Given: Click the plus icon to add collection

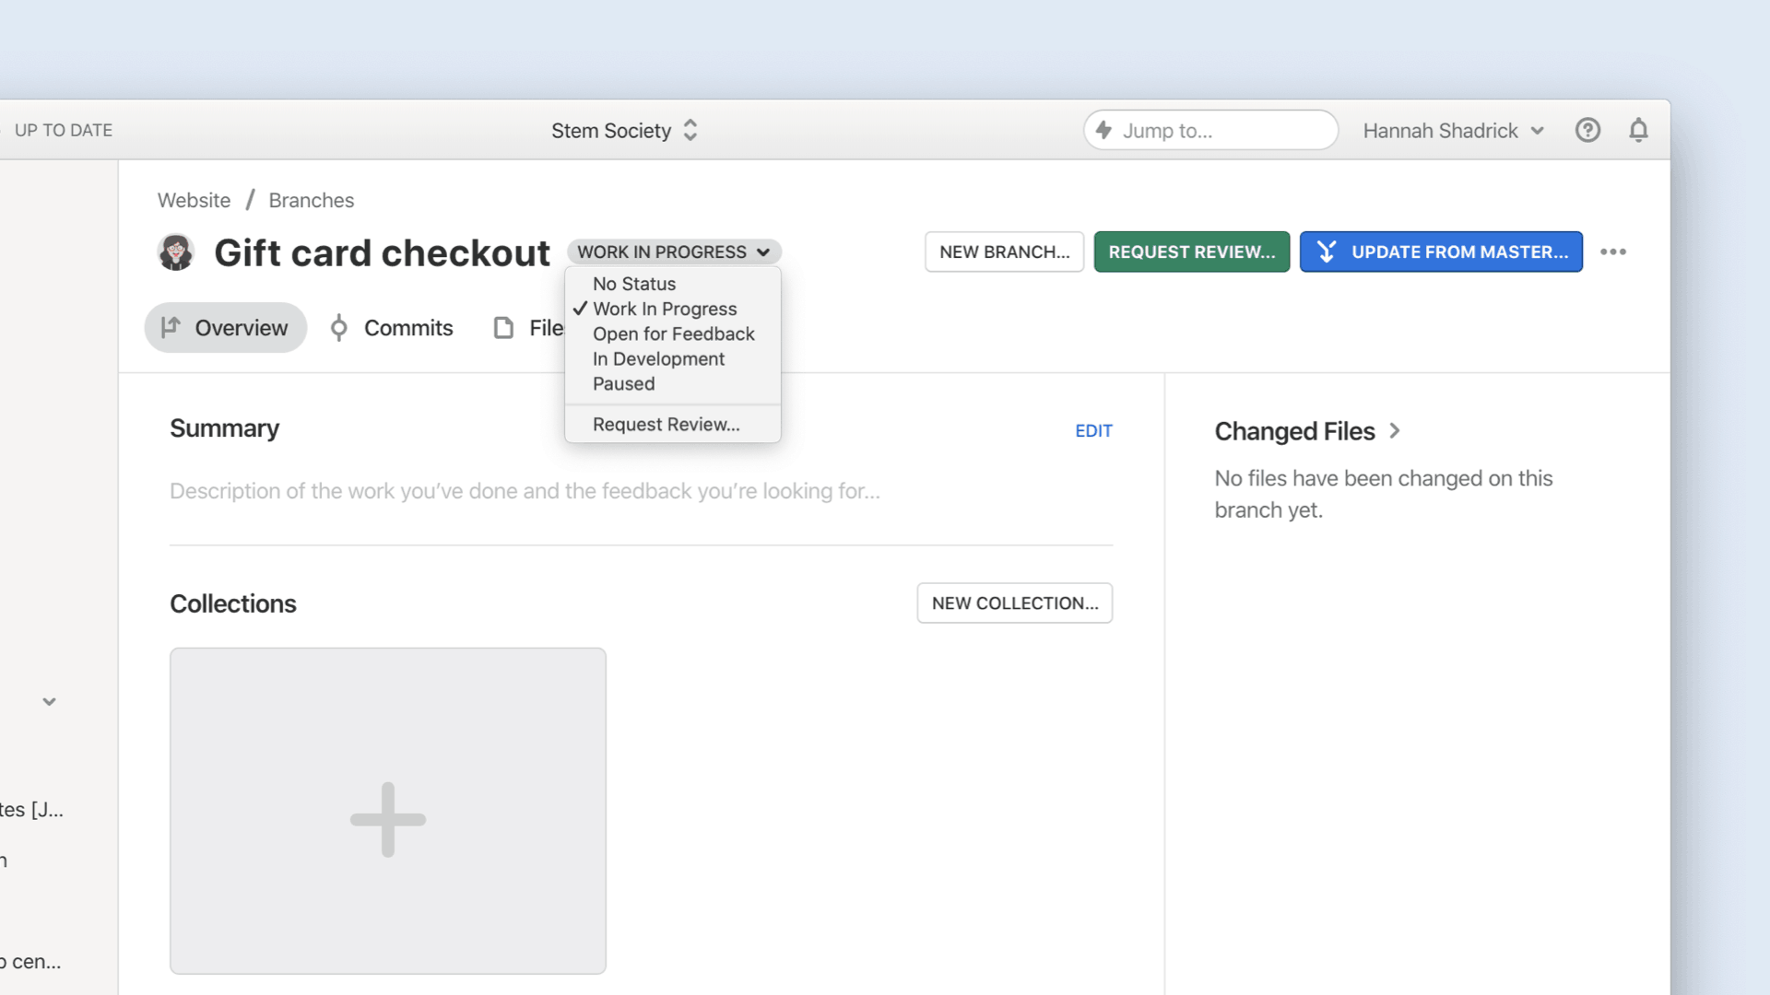Looking at the screenshot, I should (387, 819).
